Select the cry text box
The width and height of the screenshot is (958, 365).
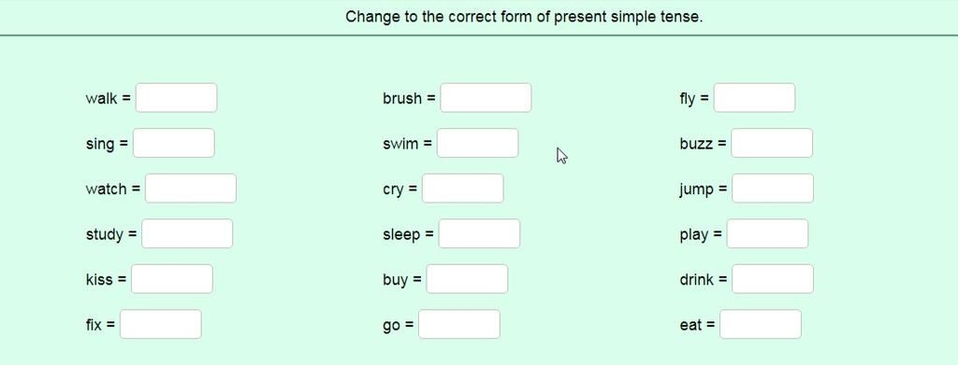click(462, 189)
